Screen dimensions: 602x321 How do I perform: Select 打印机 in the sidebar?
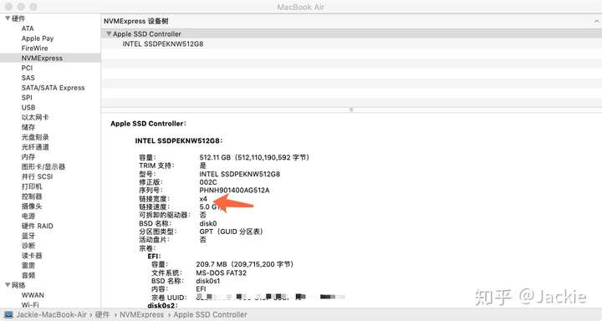(x=32, y=186)
